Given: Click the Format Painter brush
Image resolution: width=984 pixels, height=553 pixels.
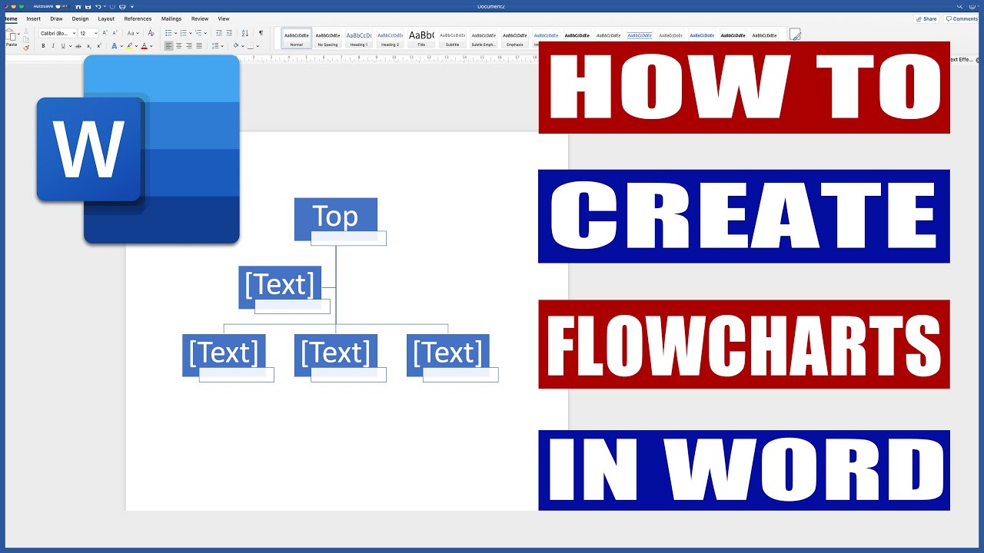Looking at the screenshot, I should 26,48.
